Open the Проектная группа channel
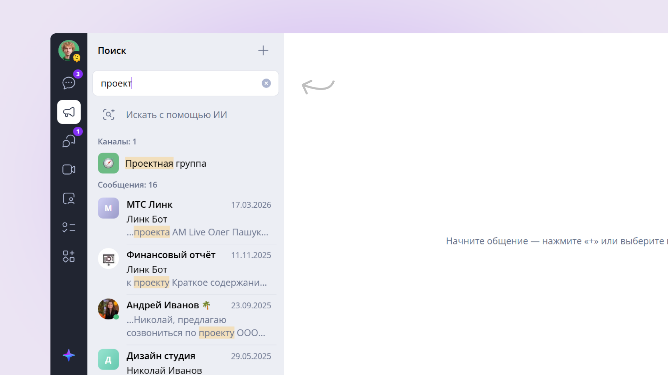668x375 pixels. coord(166,164)
